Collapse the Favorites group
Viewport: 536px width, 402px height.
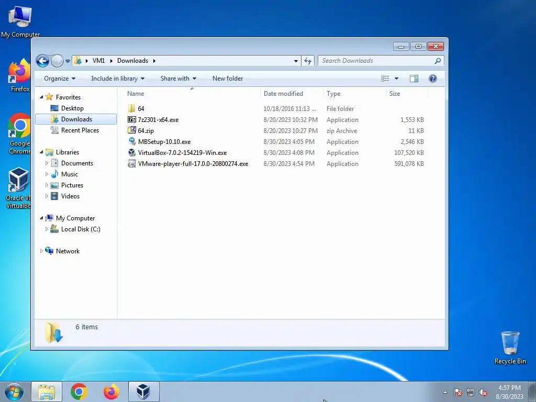41,97
